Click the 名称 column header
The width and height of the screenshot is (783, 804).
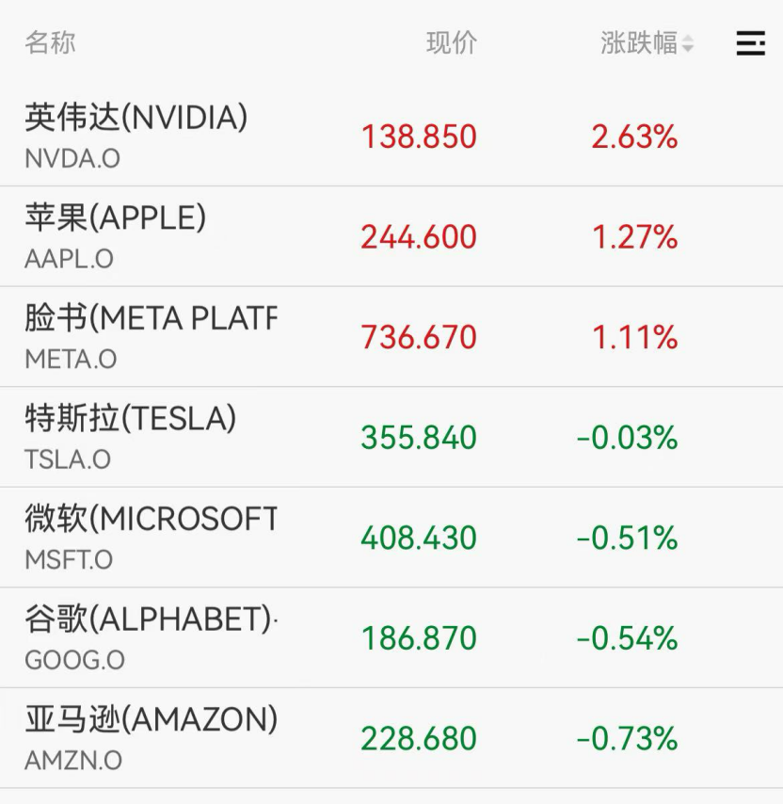point(50,43)
